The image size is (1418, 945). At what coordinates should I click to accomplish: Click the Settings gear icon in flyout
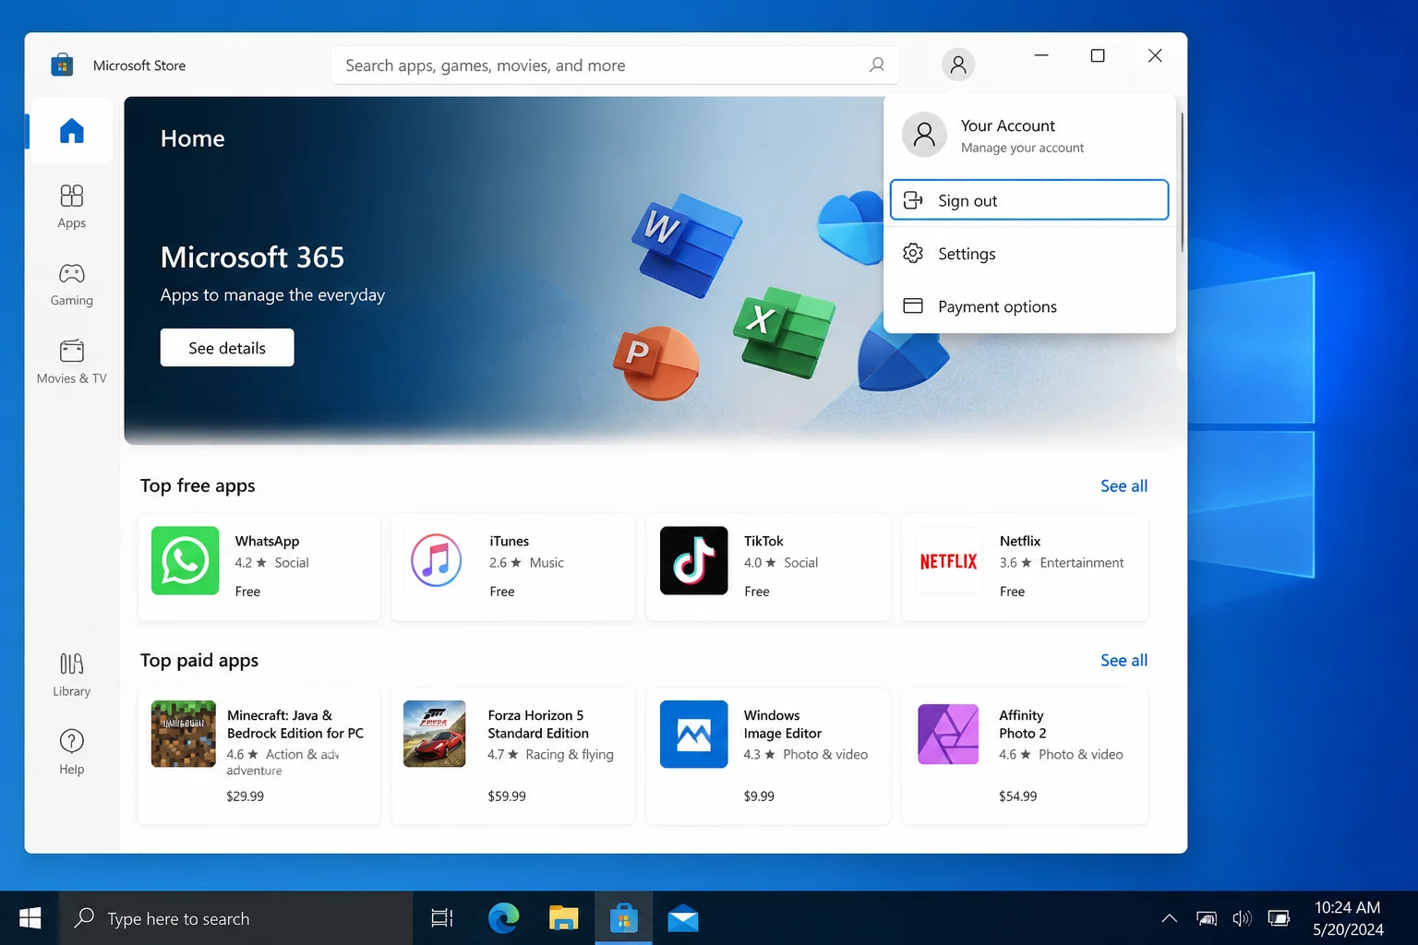tap(913, 253)
